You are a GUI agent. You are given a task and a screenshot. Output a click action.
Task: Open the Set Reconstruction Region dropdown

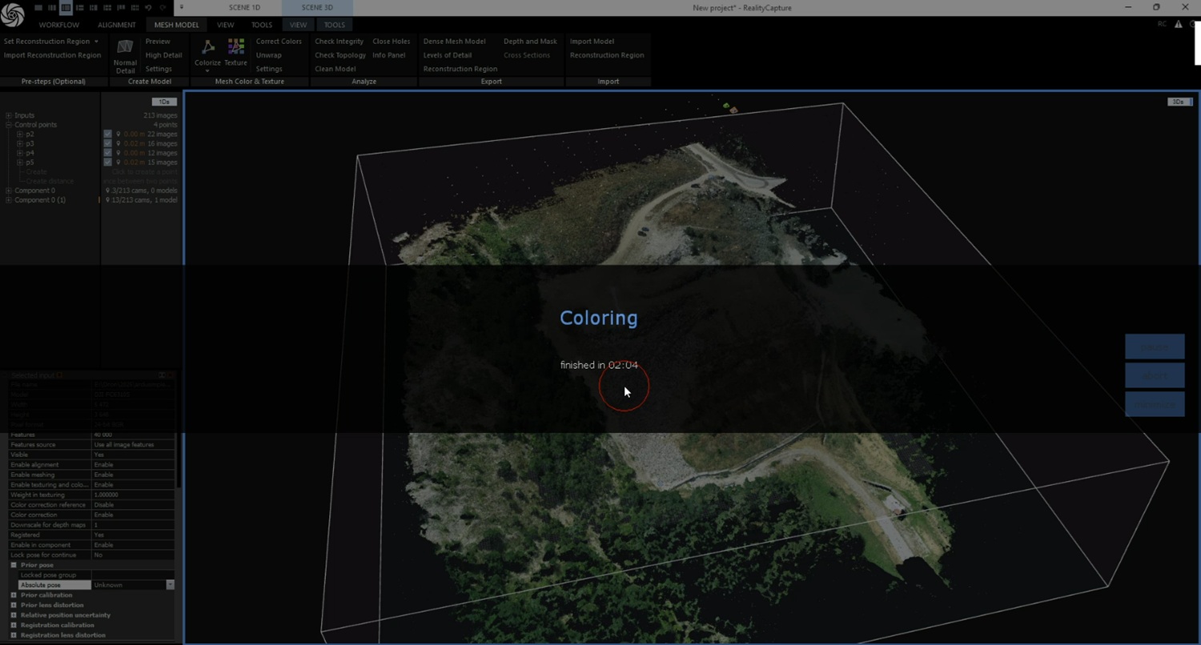coord(51,42)
